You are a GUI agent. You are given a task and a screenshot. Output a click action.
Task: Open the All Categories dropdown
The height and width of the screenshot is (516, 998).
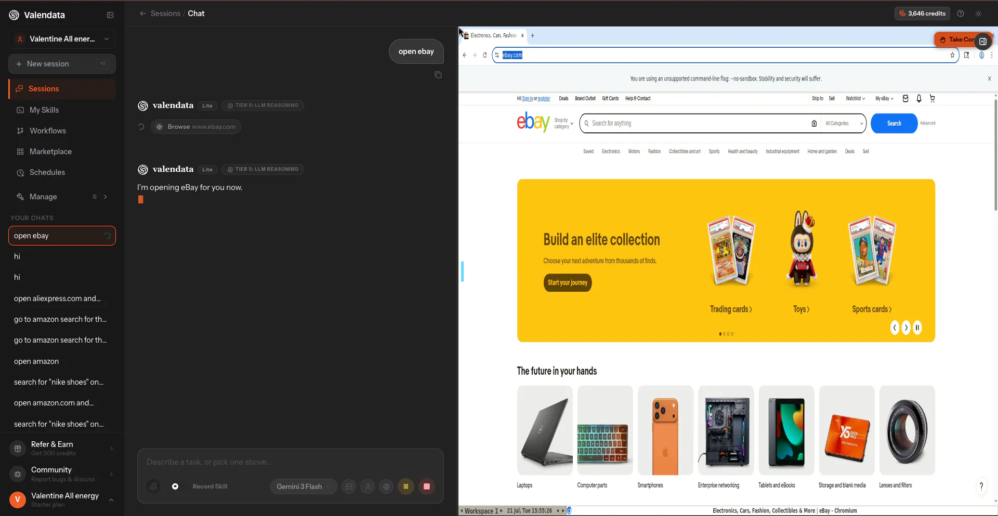pos(844,124)
